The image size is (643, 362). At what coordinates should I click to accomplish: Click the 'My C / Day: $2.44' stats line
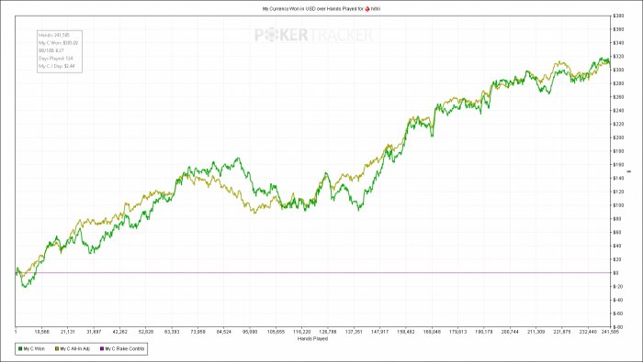pos(57,66)
